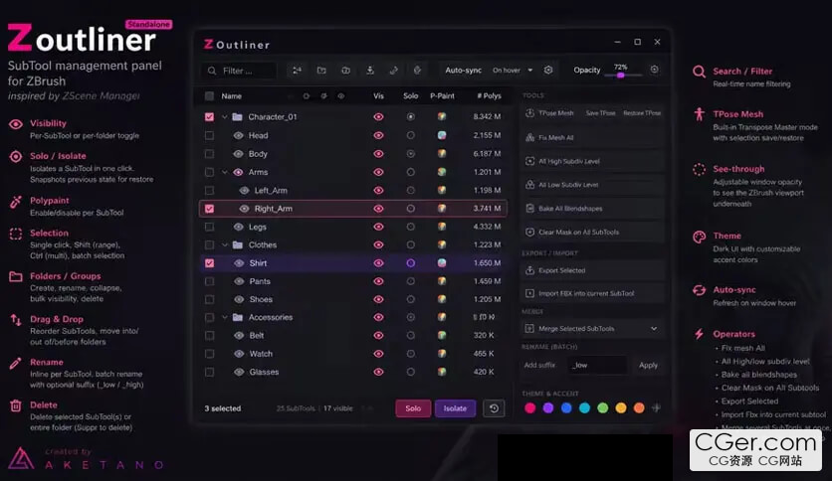Click the Character_01 folder icon

[237, 116]
